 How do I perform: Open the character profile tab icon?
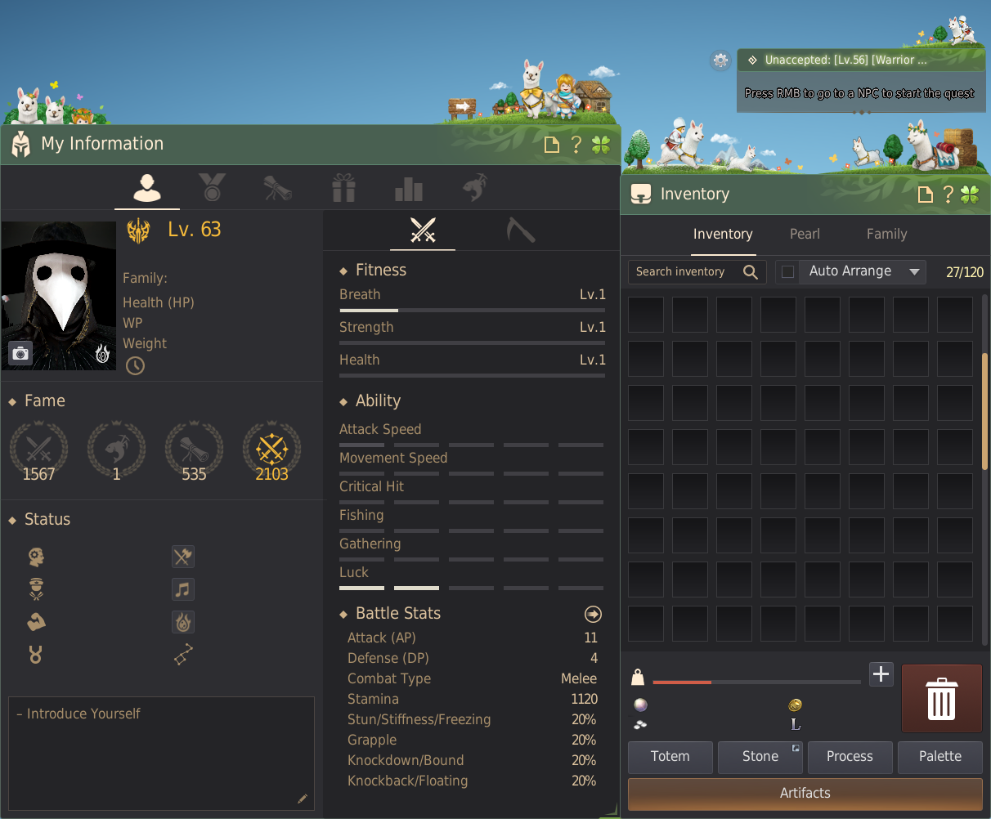pos(146,188)
